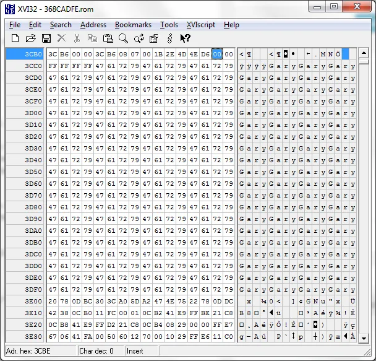
Task: Close the XVI32 window
Action: click(357, 7)
